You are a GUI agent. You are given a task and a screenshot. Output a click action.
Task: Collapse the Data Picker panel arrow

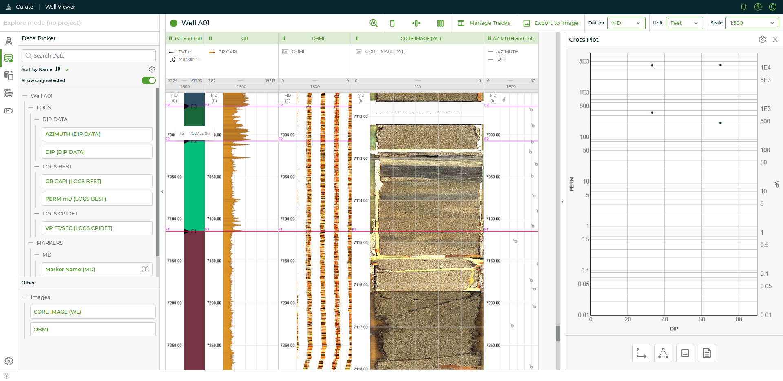pyautogui.click(x=162, y=192)
